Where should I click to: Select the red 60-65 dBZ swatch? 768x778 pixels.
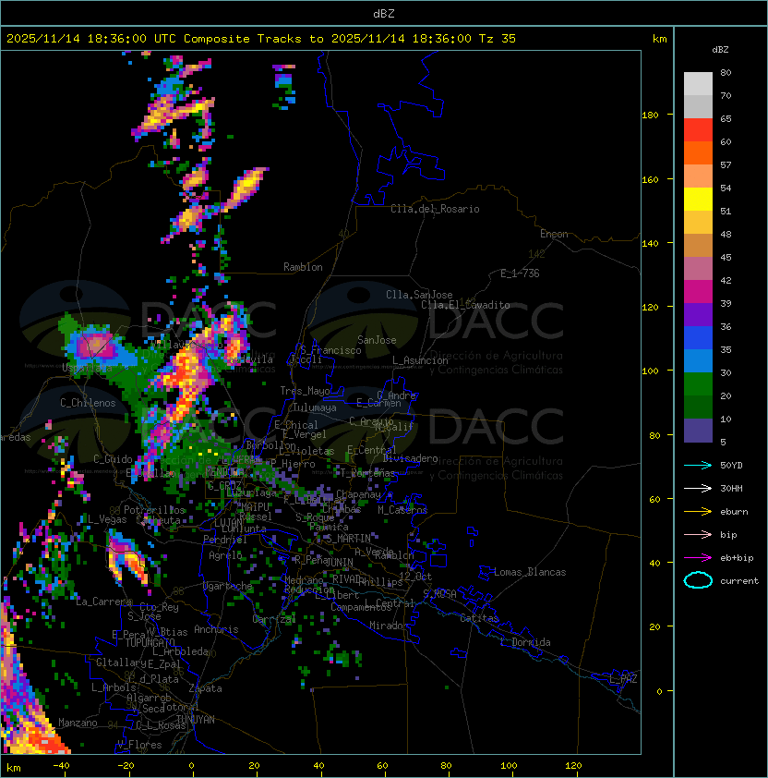tap(698, 130)
